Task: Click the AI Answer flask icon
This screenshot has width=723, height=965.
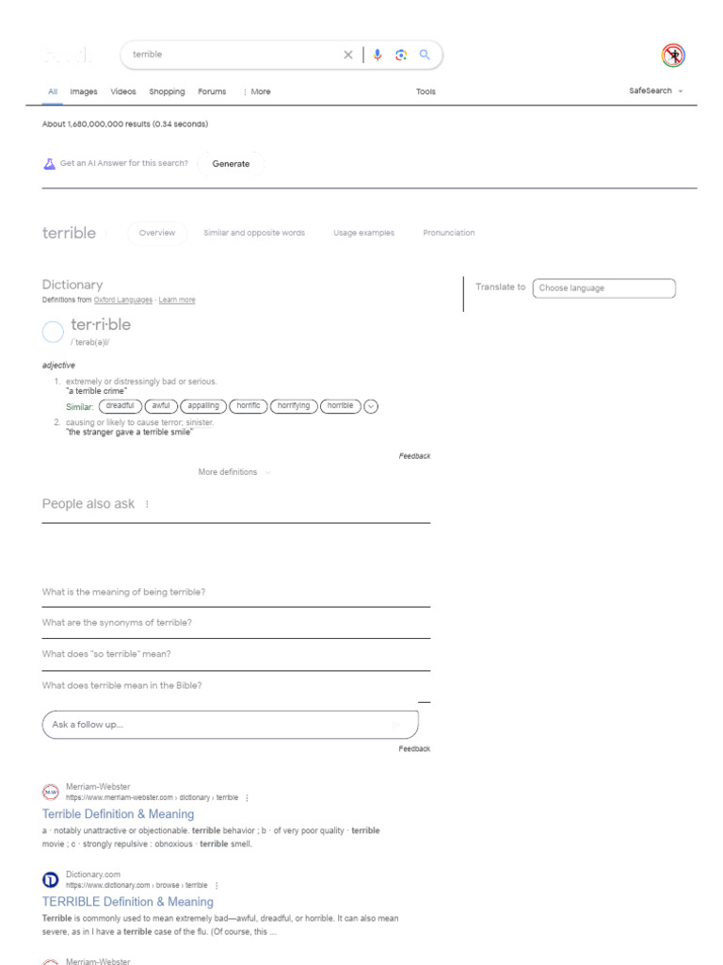Action: (49, 164)
